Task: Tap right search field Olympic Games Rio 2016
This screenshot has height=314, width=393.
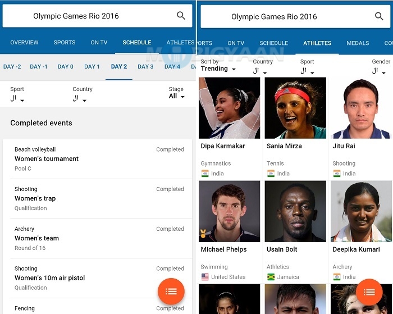Action: 295,16
